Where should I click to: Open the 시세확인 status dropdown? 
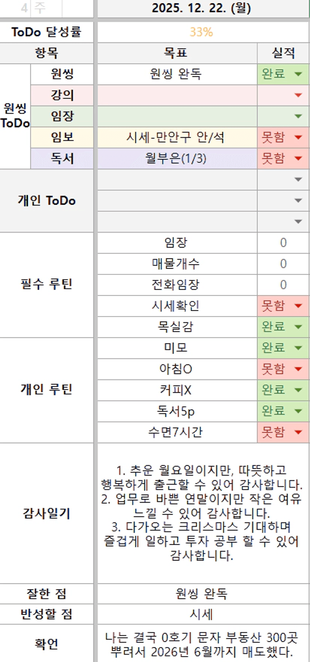point(298,306)
